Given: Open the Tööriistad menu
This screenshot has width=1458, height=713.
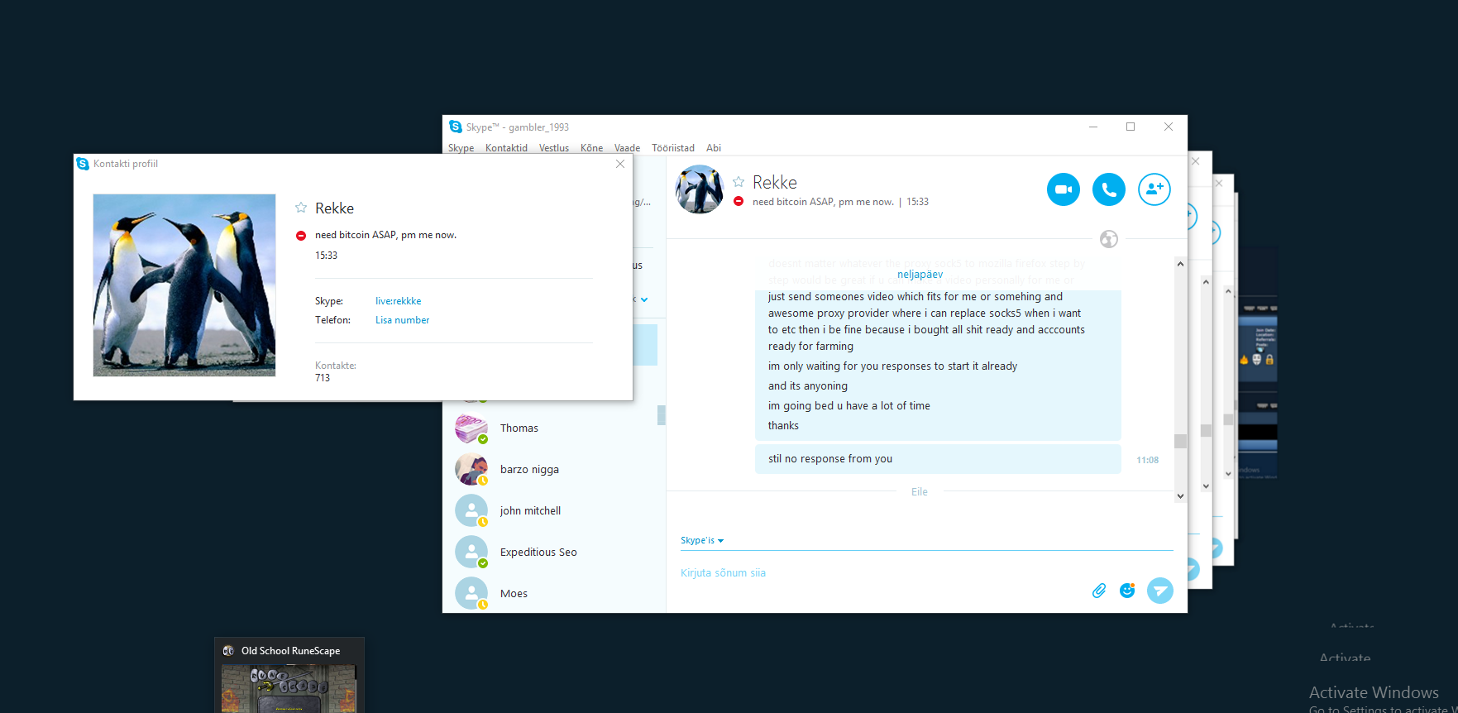Looking at the screenshot, I should pyautogui.click(x=673, y=148).
